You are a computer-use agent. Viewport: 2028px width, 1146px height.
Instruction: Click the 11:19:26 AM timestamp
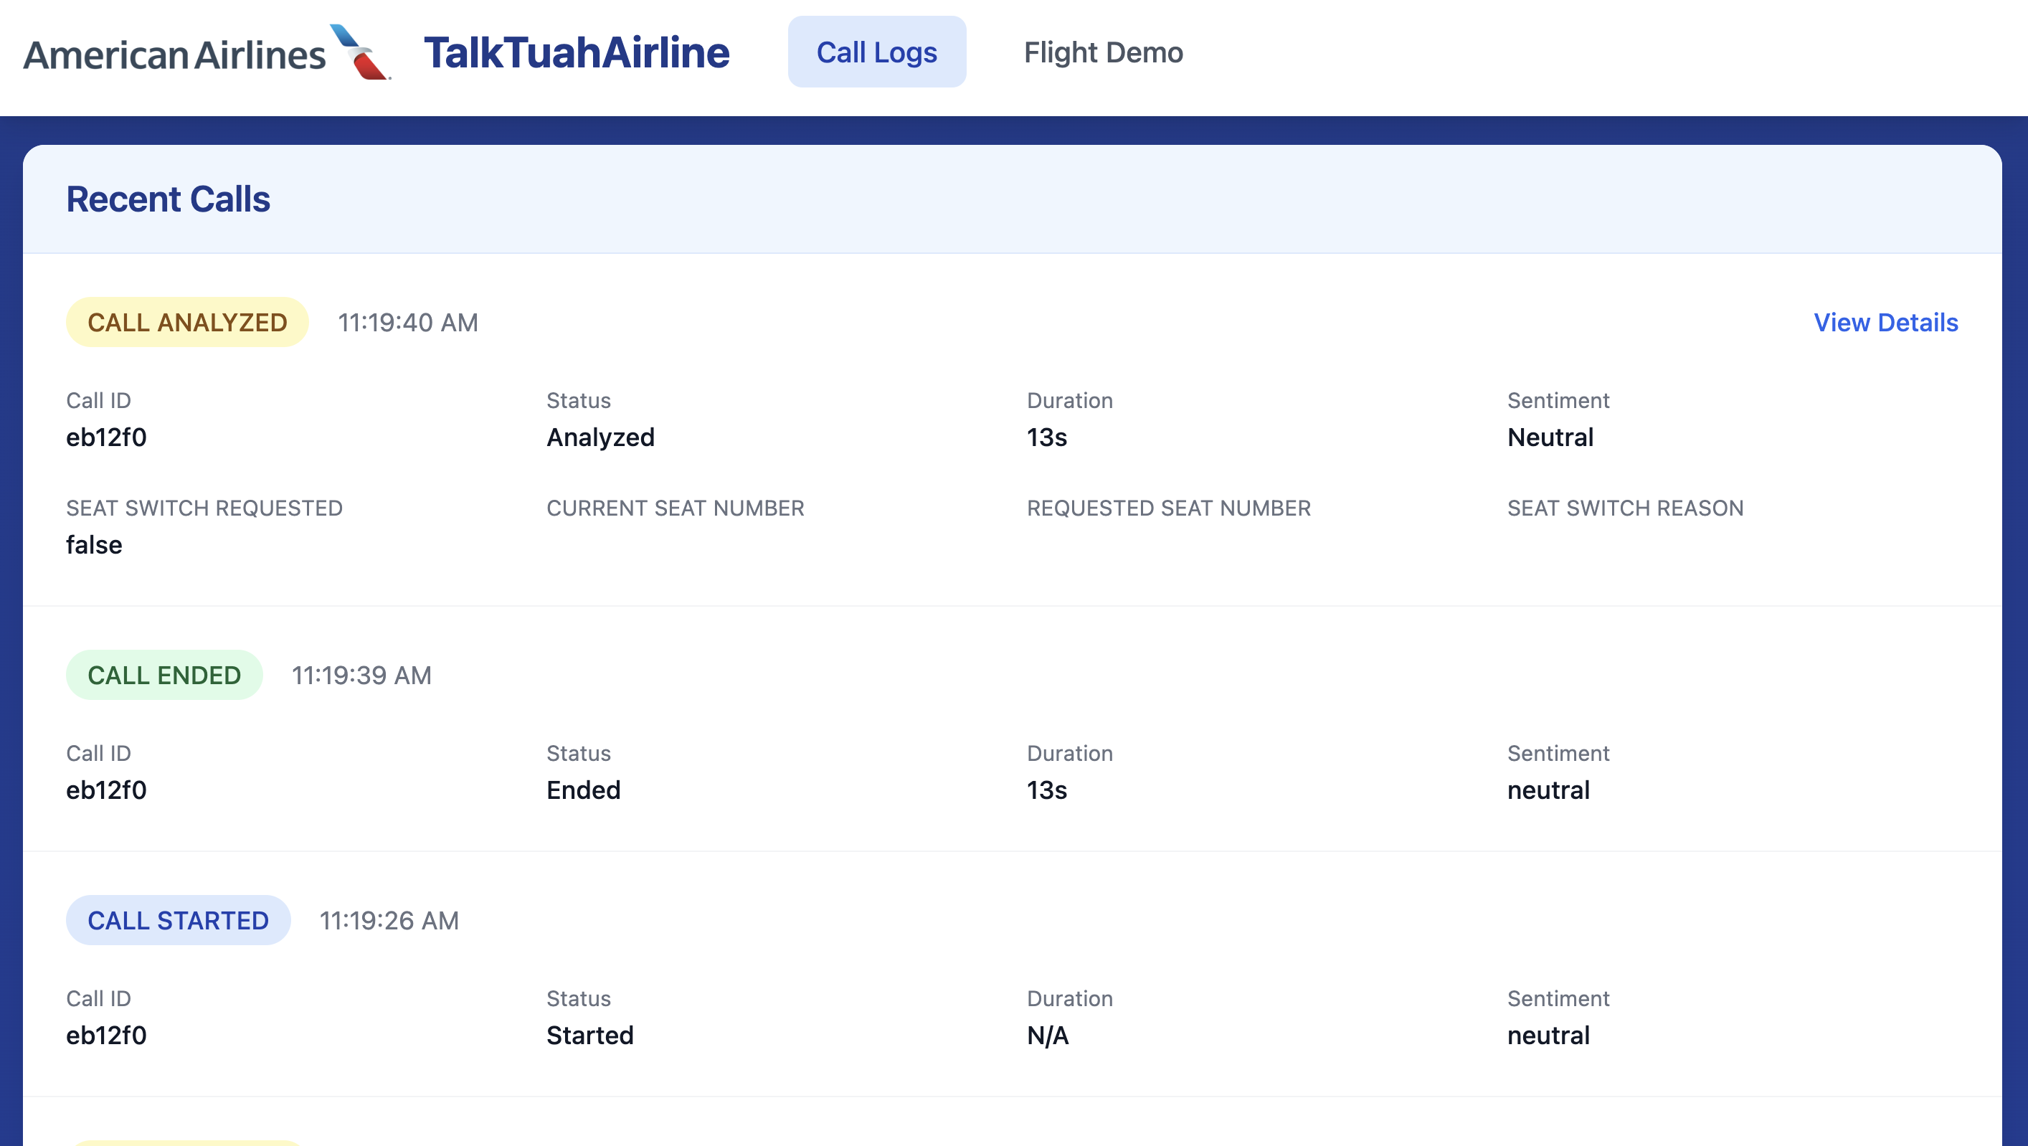tap(389, 920)
